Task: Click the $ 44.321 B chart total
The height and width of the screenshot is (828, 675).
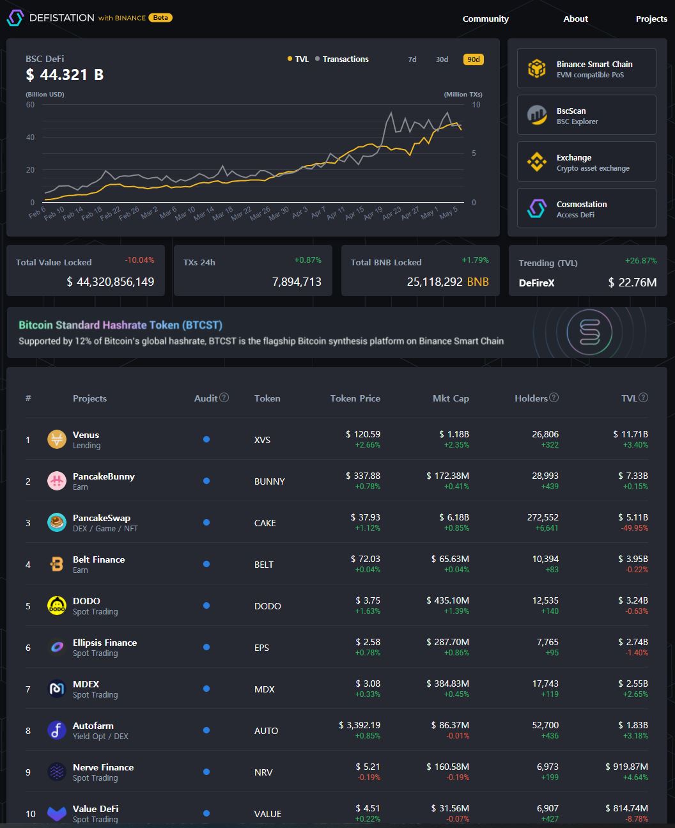Action: coord(65,75)
